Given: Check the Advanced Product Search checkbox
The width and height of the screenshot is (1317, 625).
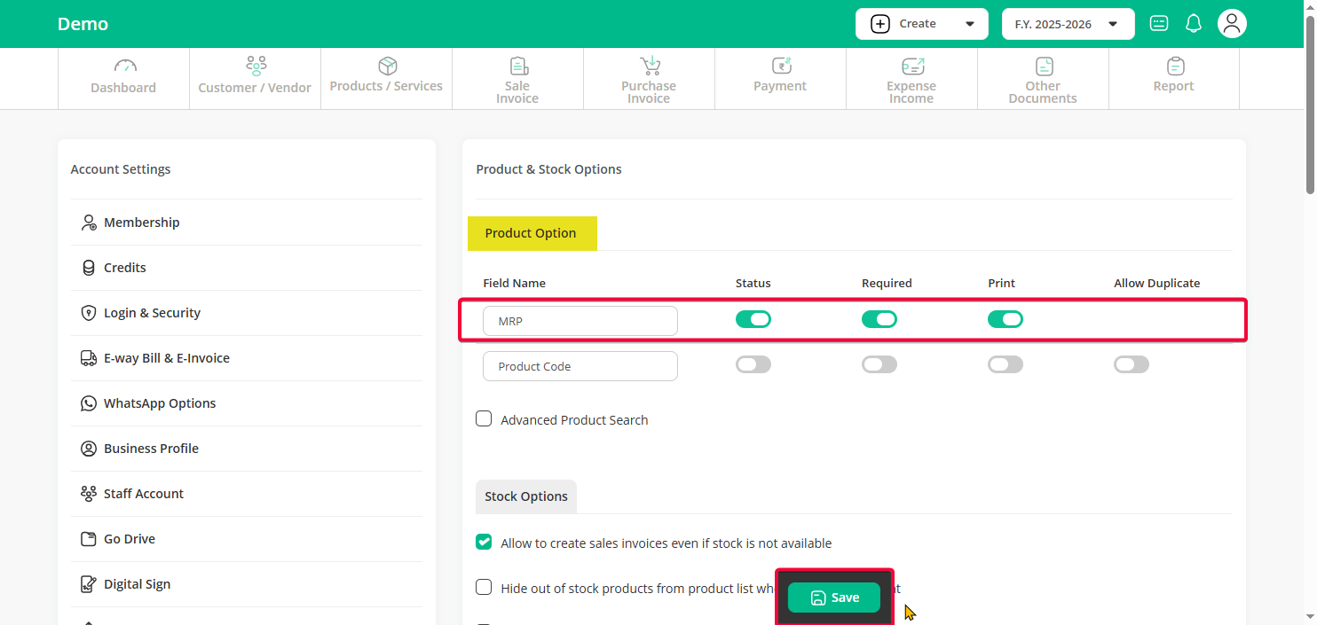Looking at the screenshot, I should (484, 419).
